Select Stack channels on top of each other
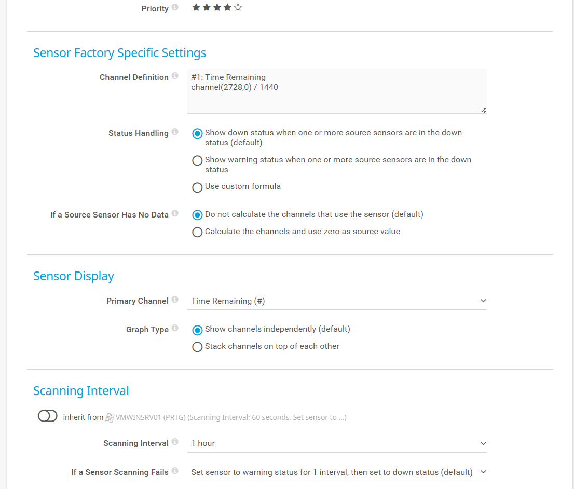 (x=197, y=347)
